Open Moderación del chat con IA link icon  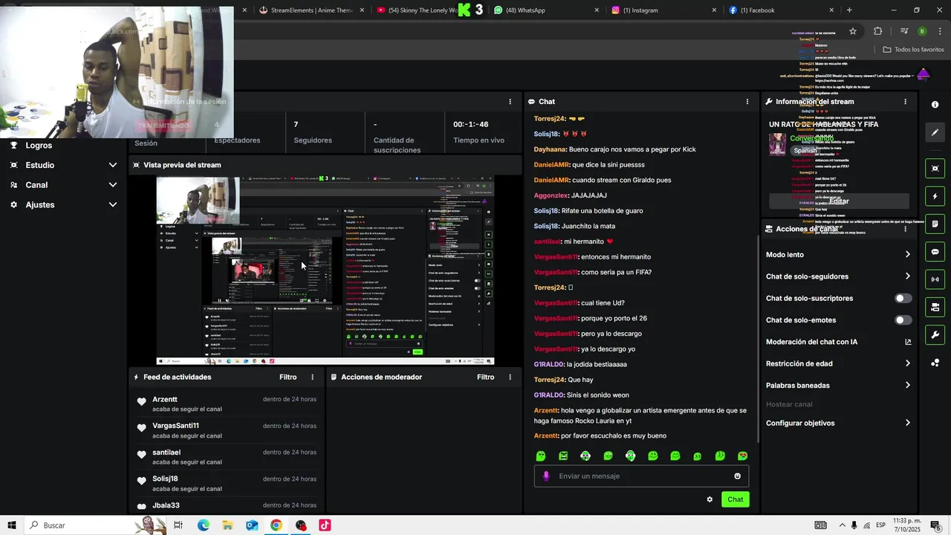coord(908,343)
